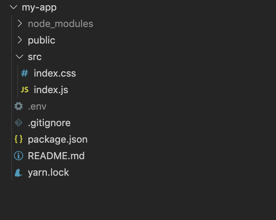This screenshot has width=276, height=220.
Task: Select the yarn.lock file
Action: pyautogui.click(x=48, y=172)
